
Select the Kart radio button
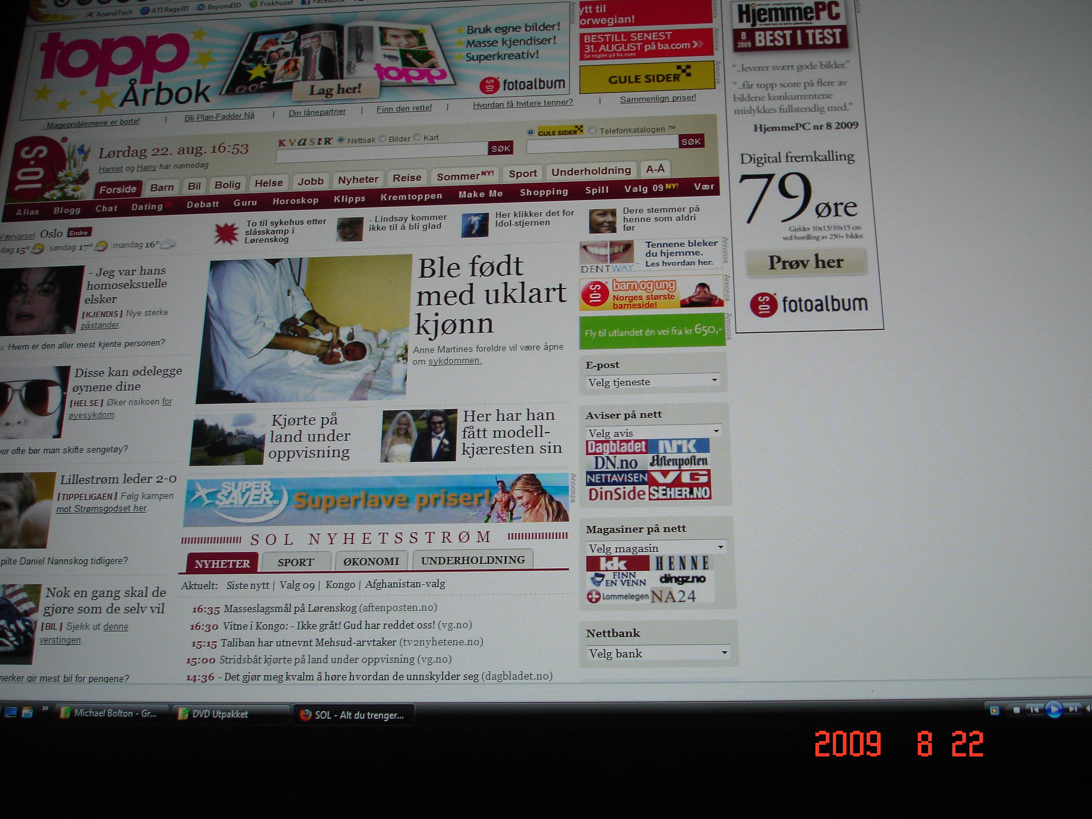pyautogui.click(x=417, y=137)
